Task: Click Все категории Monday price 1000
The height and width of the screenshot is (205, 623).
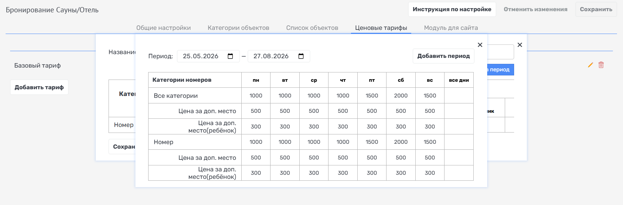Action: [x=256, y=96]
